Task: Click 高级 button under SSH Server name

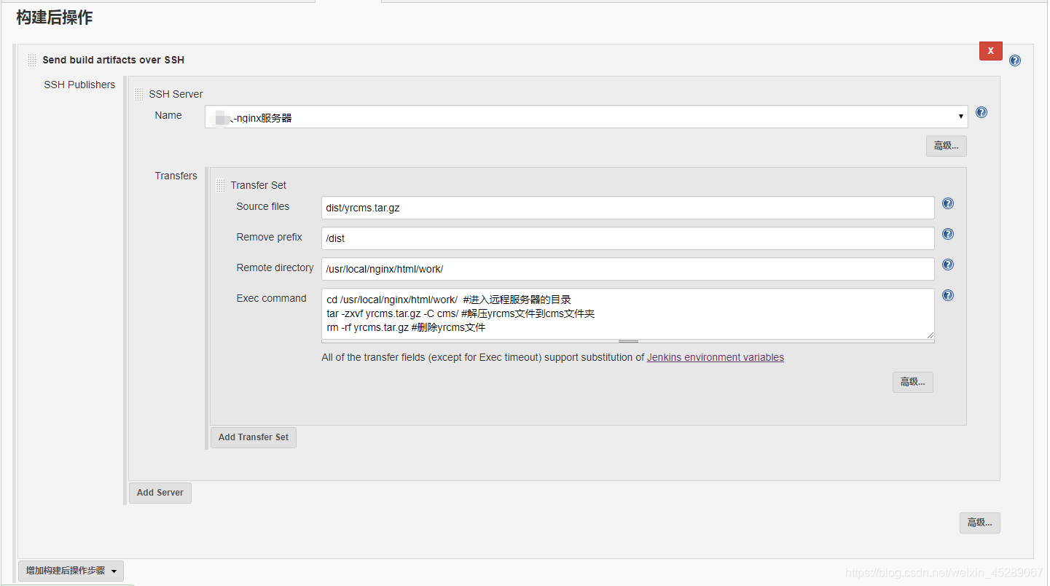Action: pos(947,146)
